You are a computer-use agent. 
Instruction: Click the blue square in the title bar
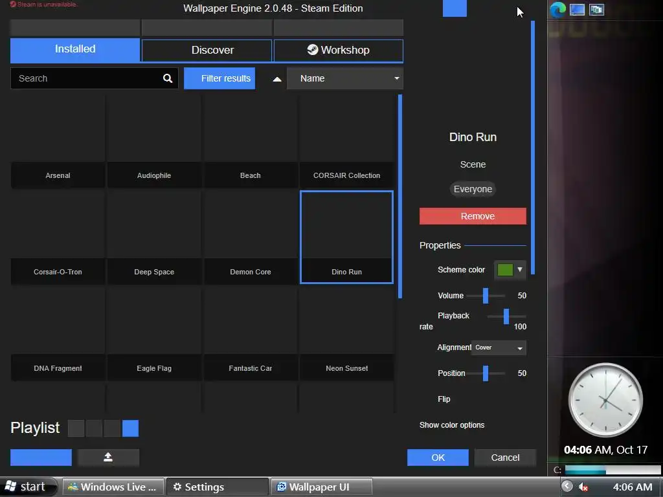coord(455,8)
